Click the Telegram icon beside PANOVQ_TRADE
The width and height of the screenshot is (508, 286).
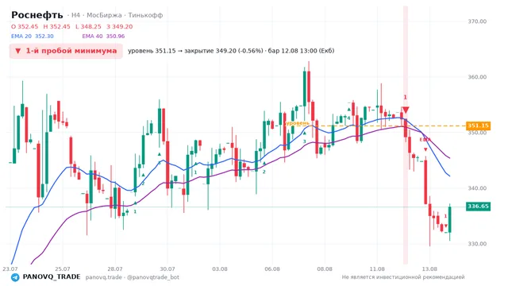(15, 277)
